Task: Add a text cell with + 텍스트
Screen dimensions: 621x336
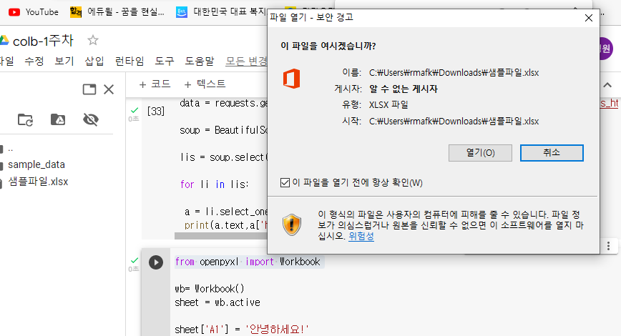Action: coord(205,84)
